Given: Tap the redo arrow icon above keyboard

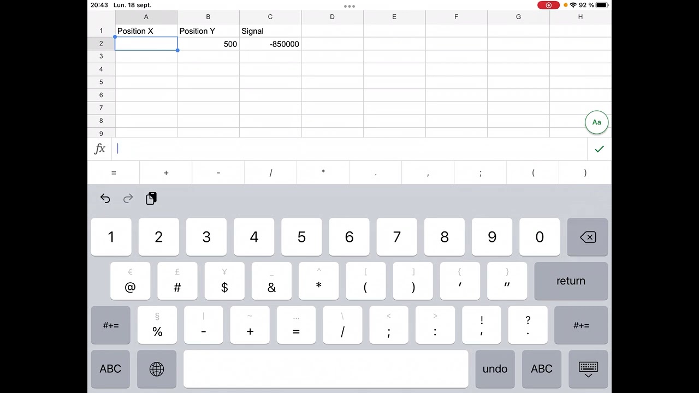Looking at the screenshot, I should 128,199.
